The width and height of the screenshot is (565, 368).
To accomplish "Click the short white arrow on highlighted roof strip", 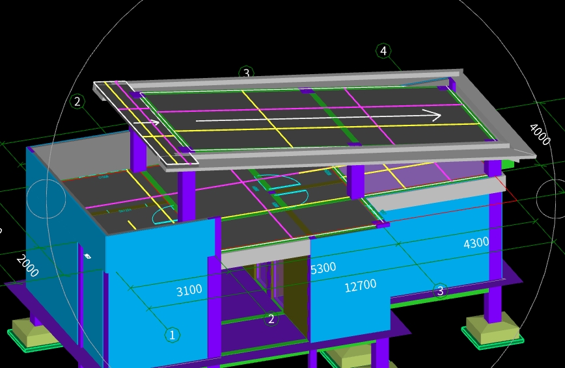I will pos(146,122).
